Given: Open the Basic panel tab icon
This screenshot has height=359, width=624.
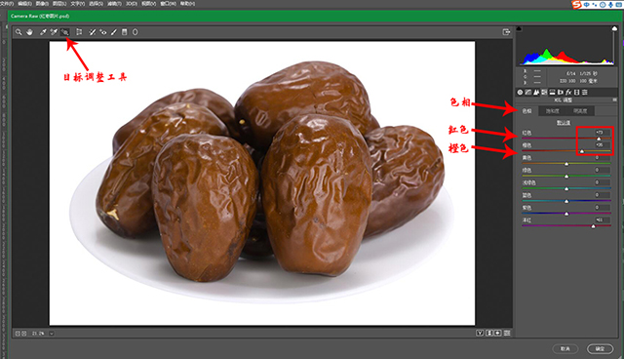Looking at the screenshot, I should [520, 93].
